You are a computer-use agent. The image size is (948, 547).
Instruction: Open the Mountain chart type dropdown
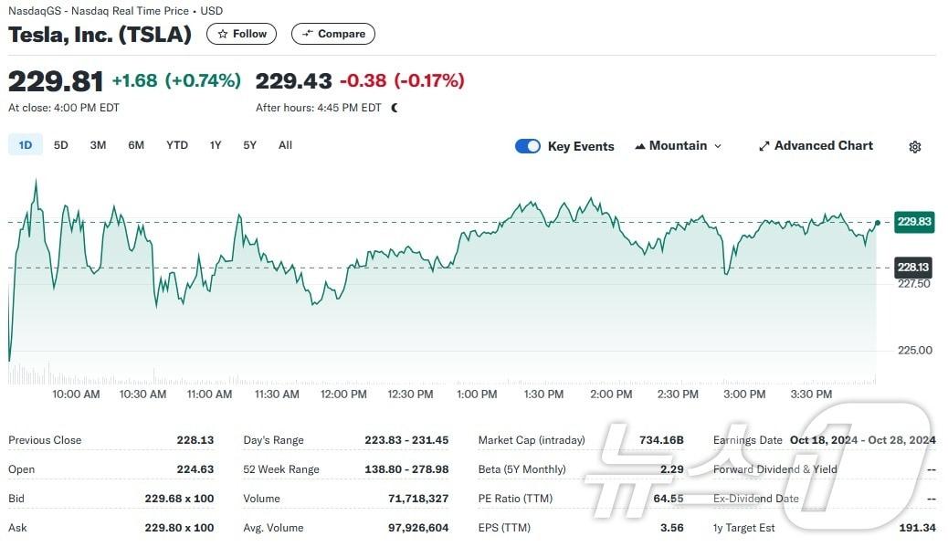click(x=678, y=146)
